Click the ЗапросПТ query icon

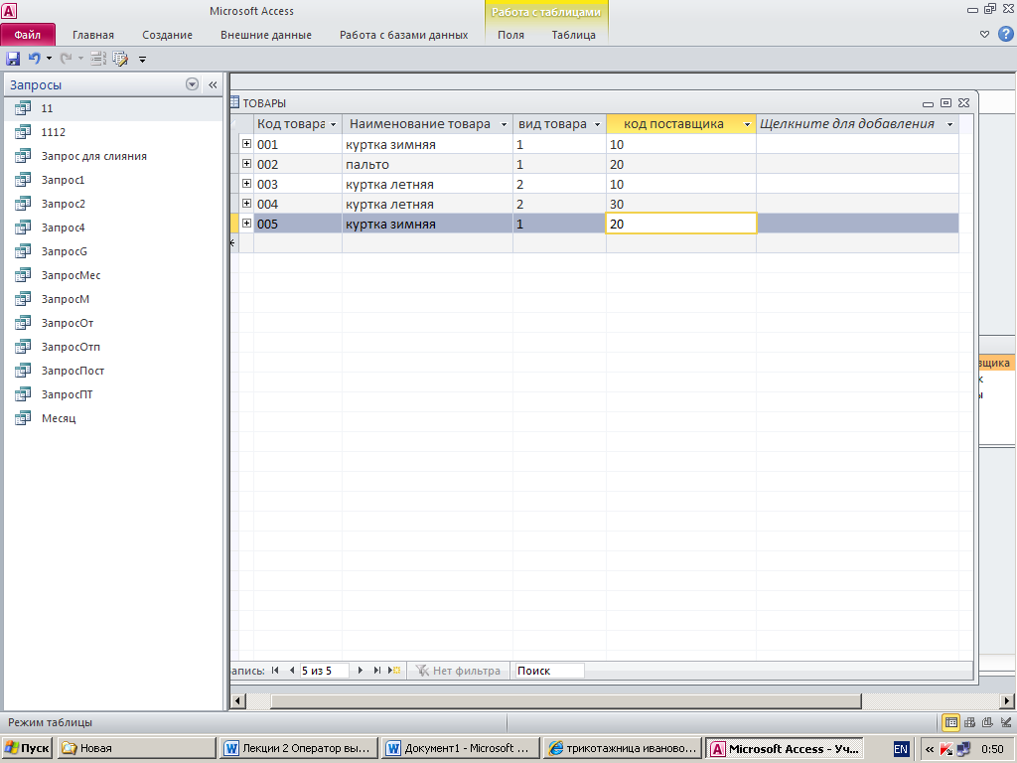23,394
